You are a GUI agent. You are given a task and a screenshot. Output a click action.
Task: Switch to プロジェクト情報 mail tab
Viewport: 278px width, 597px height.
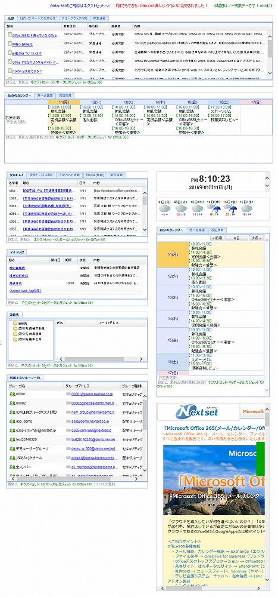pos(69,175)
